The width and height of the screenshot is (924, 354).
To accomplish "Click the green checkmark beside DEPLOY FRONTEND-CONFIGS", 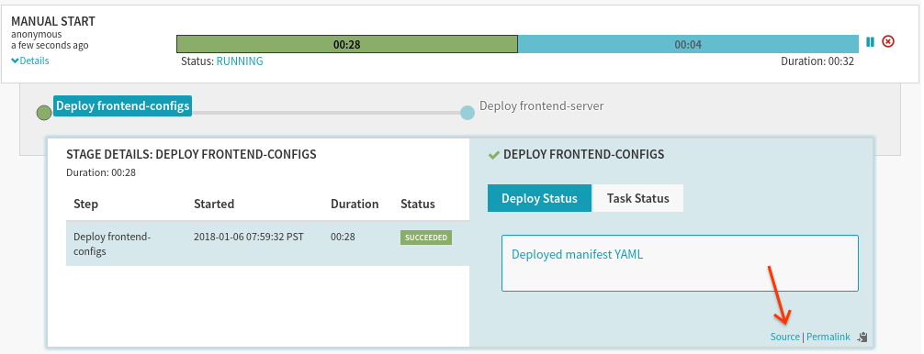I will click(x=494, y=155).
